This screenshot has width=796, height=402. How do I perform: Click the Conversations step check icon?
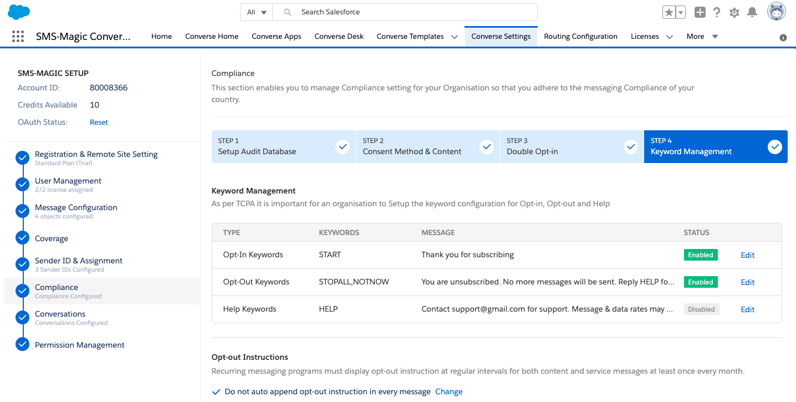(22, 318)
